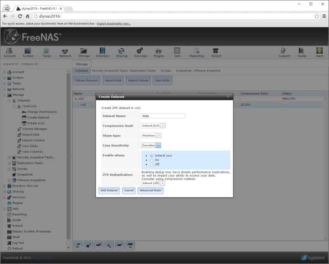329x264 pixels.
Task: Open the Jails toolbar icon
Action: click(177, 52)
